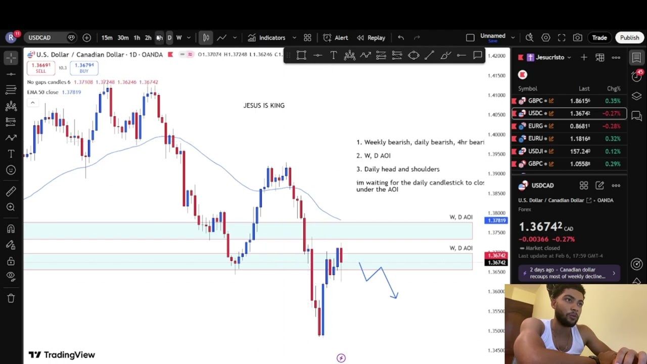Select the Text tool in left sidebar
647x364 pixels.
click(11, 154)
